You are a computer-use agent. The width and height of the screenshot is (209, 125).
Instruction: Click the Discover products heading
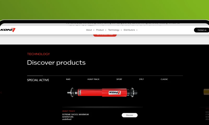[x=56, y=63]
